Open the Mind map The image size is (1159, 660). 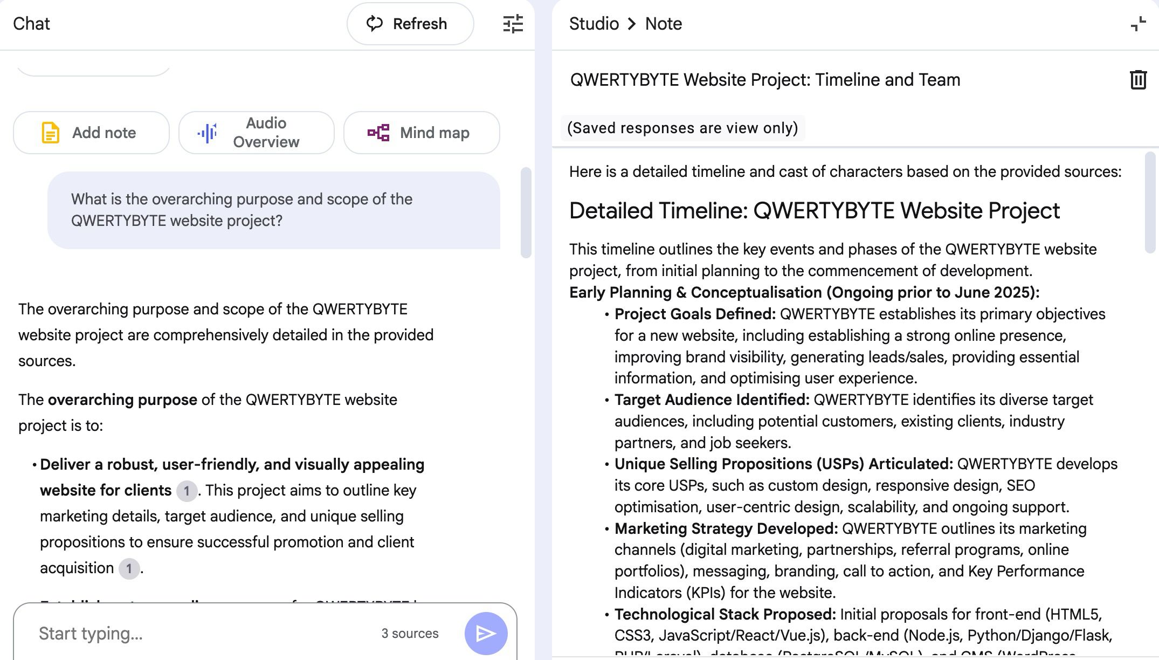(421, 133)
